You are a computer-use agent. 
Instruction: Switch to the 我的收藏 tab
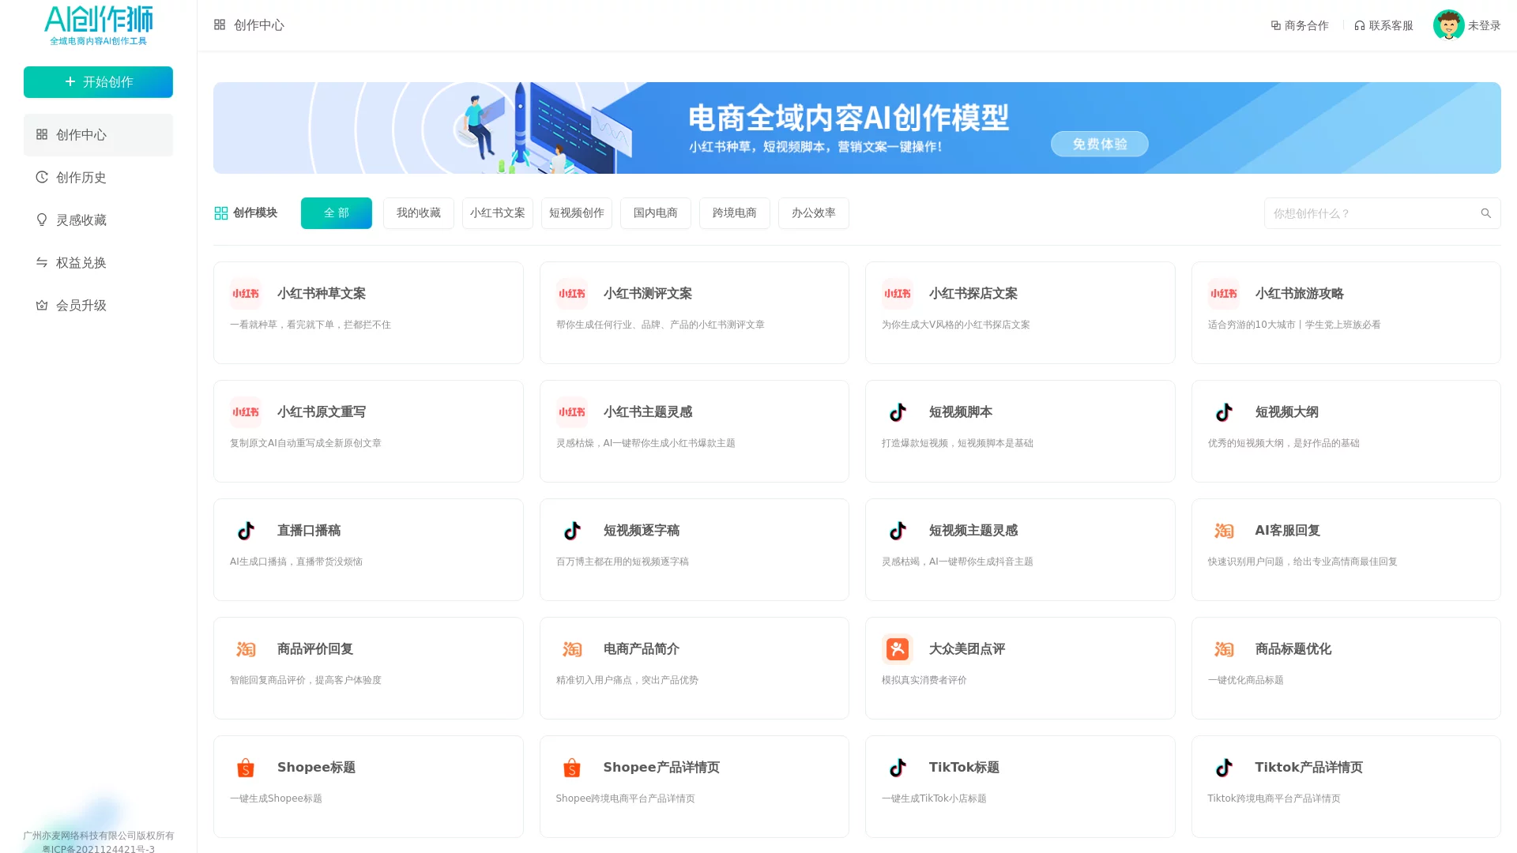click(418, 212)
